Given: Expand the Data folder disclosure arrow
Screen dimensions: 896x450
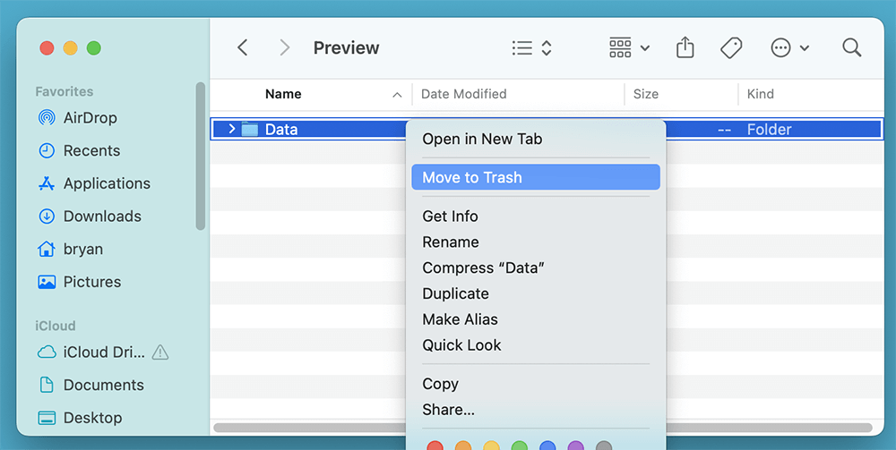Looking at the screenshot, I should coord(231,129).
